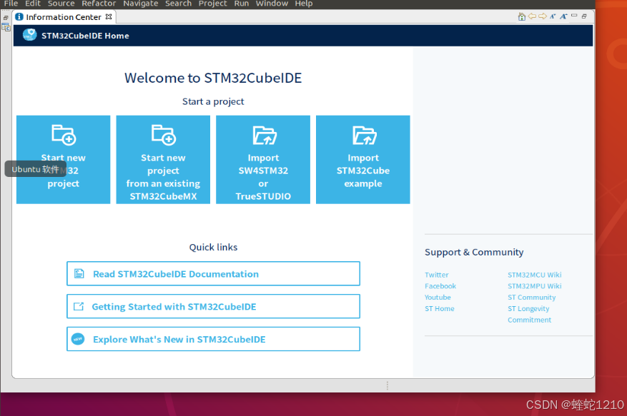The width and height of the screenshot is (627, 416).
Task: Click the document icon beside Read Documentation
Action: click(x=79, y=273)
